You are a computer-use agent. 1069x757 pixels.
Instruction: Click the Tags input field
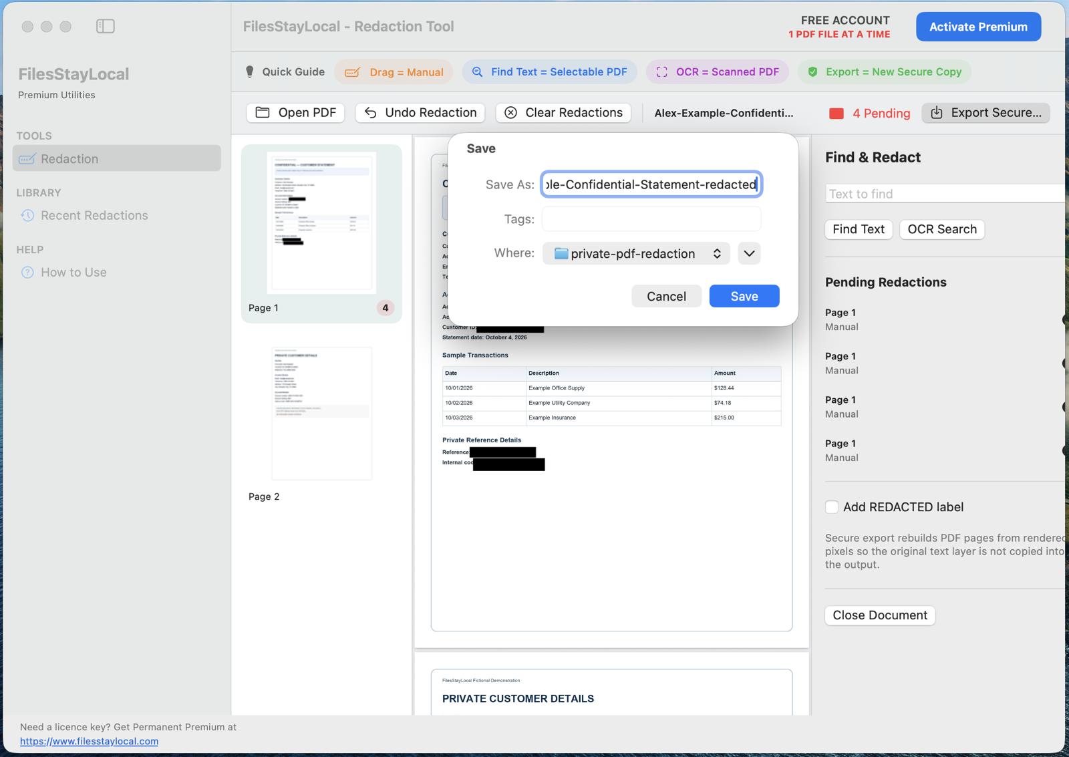click(651, 219)
